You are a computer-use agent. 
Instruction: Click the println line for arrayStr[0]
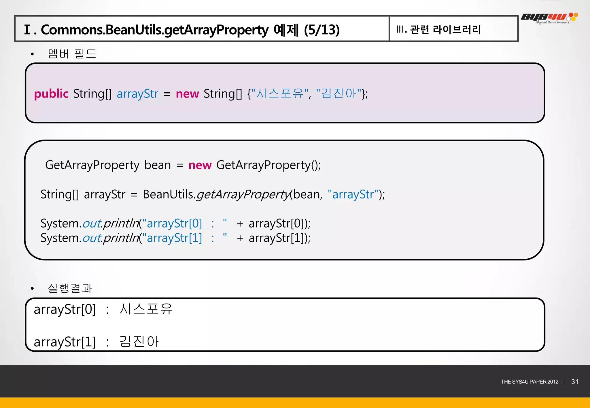(175, 224)
